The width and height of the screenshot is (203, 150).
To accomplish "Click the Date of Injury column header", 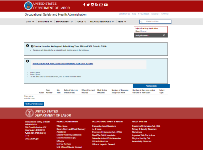I will pos(71,91).
